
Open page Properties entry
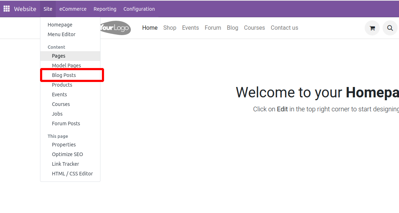70,145
